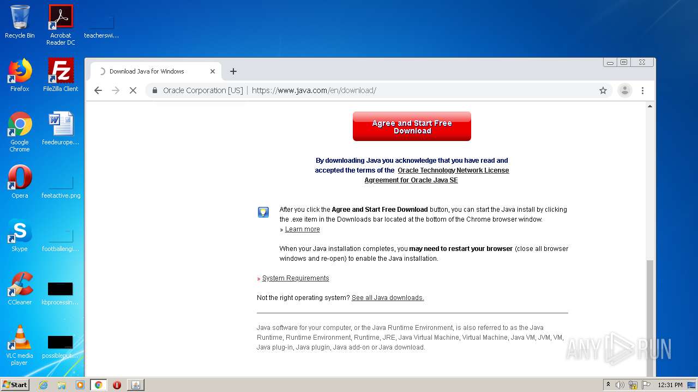Open VLC media player shortcut
Image resolution: width=698 pixels, height=392 pixels.
(20, 345)
